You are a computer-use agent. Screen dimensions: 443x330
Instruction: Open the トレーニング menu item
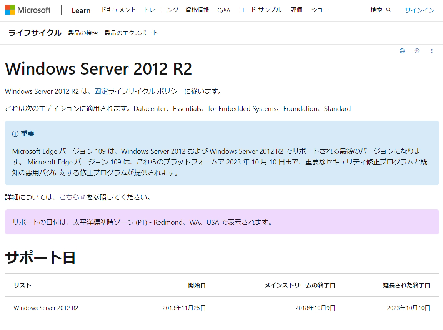160,10
